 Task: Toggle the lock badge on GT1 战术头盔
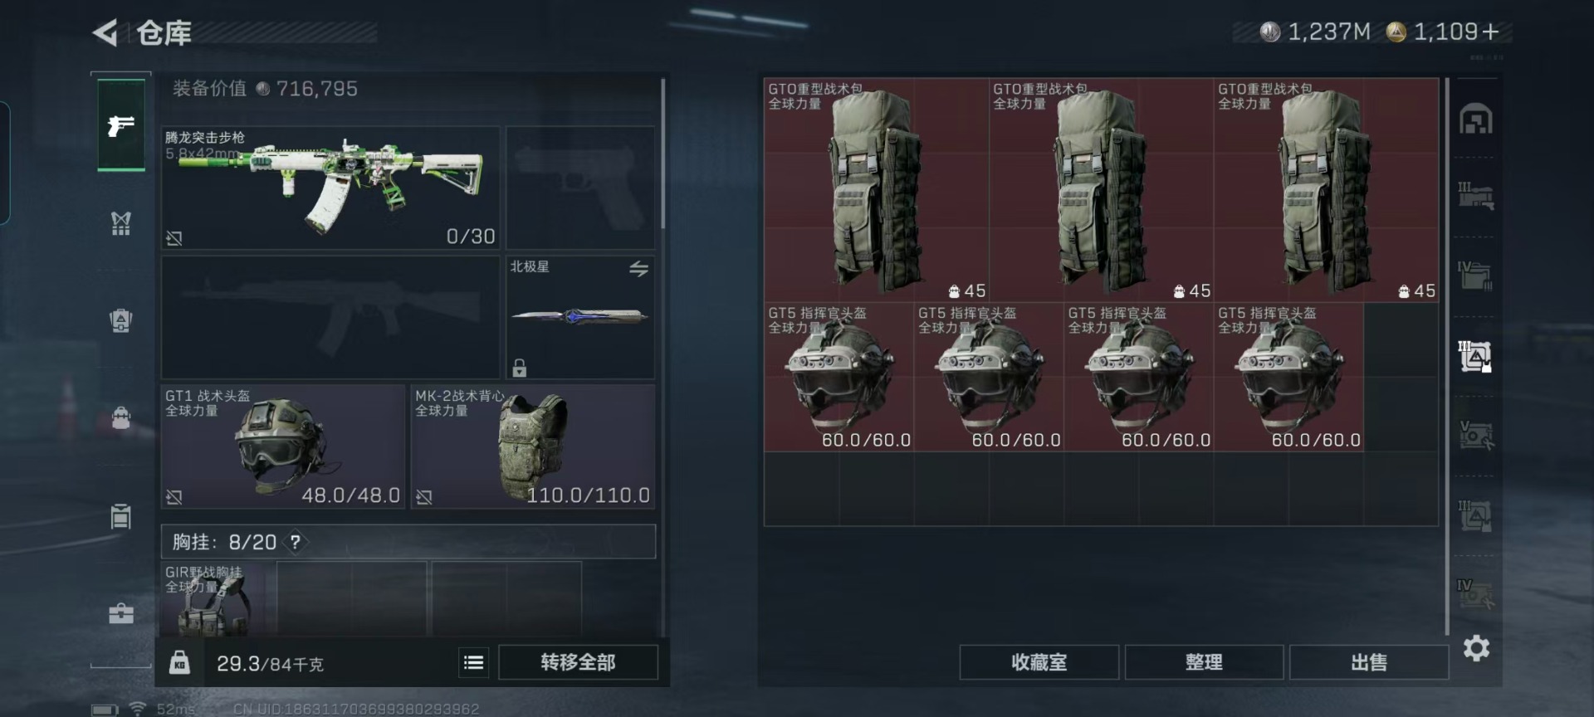point(174,497)
